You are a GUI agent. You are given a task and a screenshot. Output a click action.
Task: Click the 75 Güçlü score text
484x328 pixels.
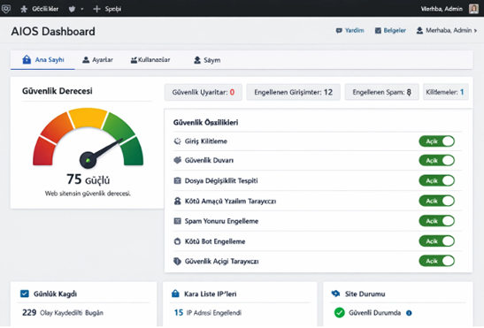pyautogui.click(x=88, y=179)
